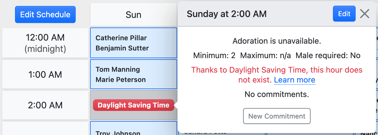Click Benjamin Sutter's name
The height and width of the screenshot is (135, 378).
coord(122,48)
